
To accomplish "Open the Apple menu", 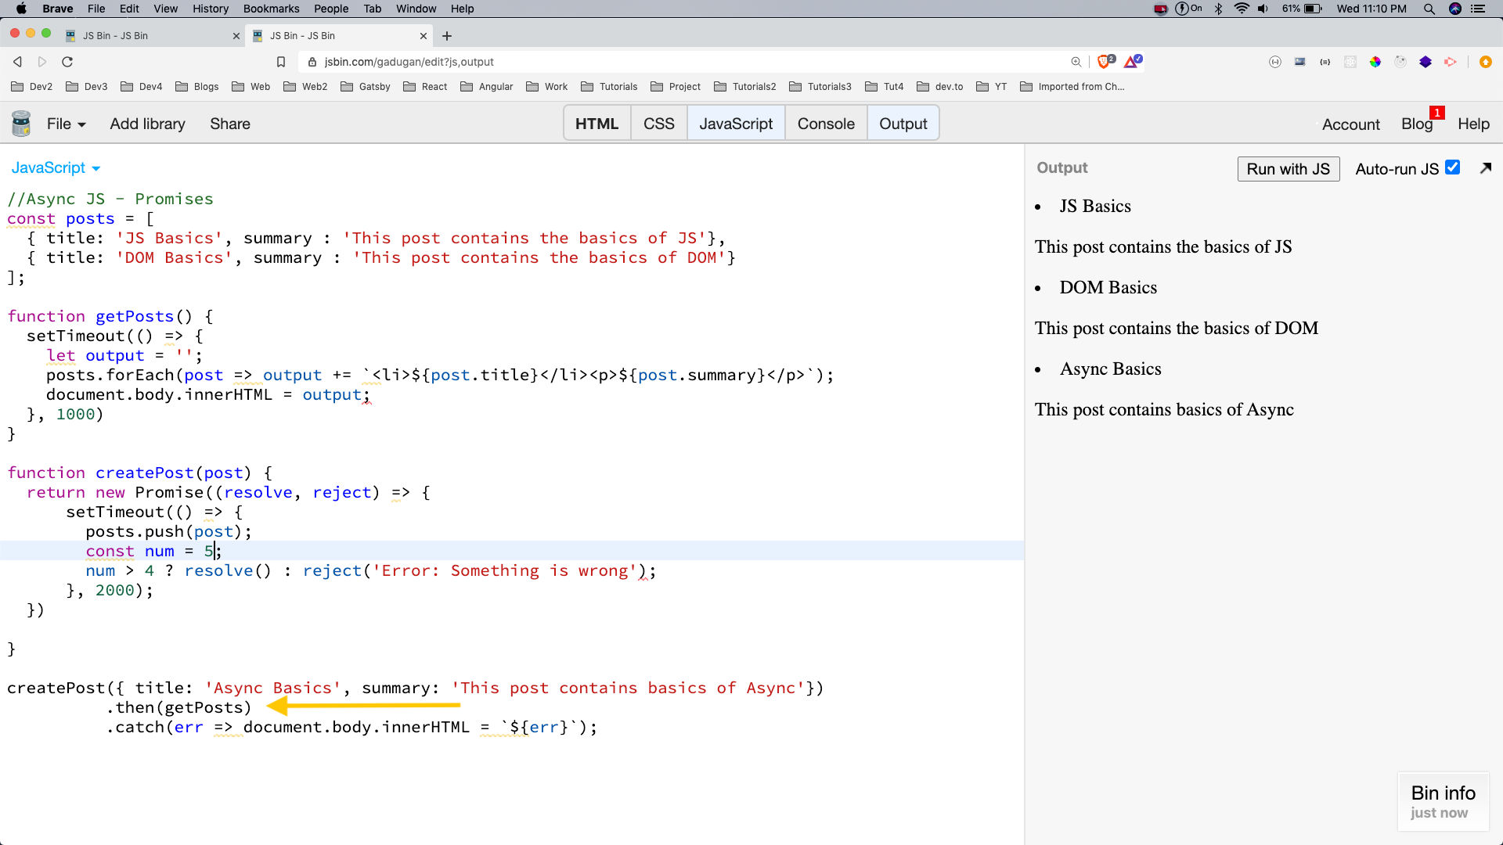I will pos(21,9).
